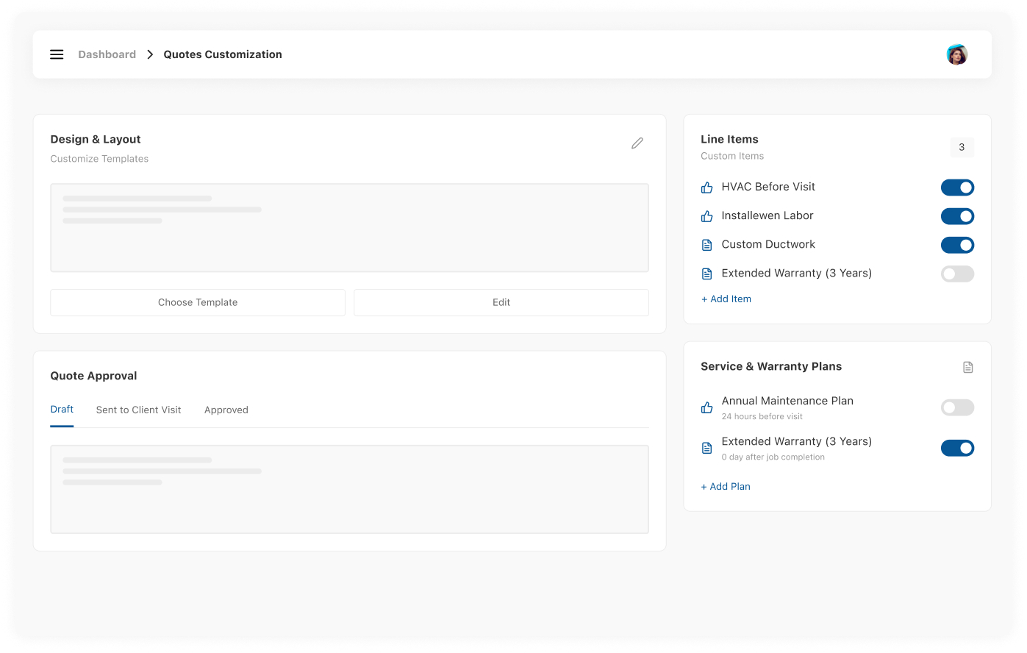Viewport: 1027px width, 653px height.
Task: Switch to the Sent to Client Visit tab
Action: point(138,410)
